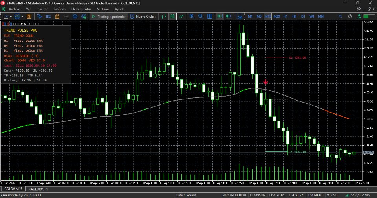This screenshot has height=198, width=377.
Task: Toggle chart auto scroll
Action: pyautogui.click(x=220, y=16)
